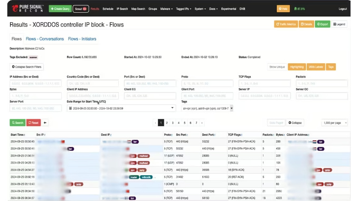Open the Tags filter dropdown

click(x=208, y=108)
